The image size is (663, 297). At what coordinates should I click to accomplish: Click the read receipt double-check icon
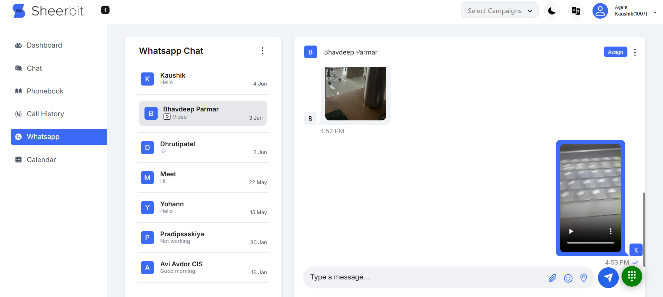click(635, 263)
